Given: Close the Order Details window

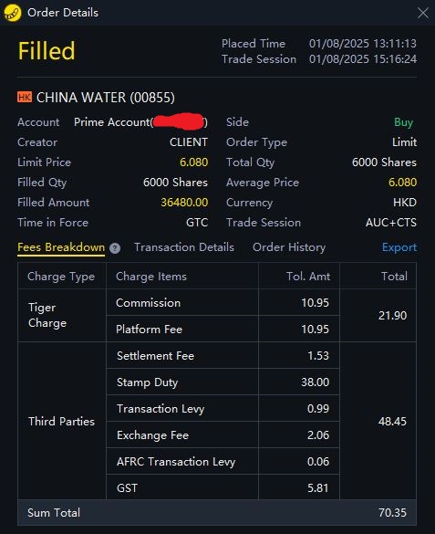Looking at the screenshot, I should [423, 13].
